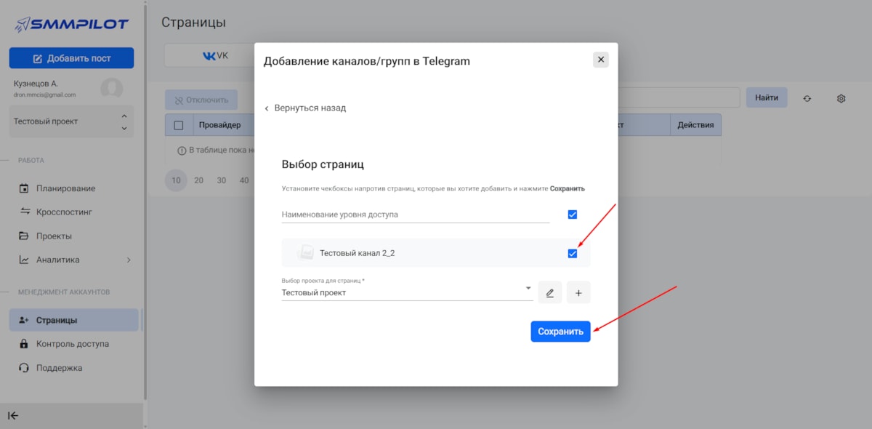Click the Наименование уровня доступа input field
This screenshot has width=872, height=429.
pos(416,214)
